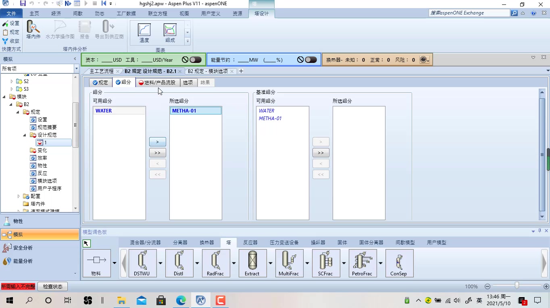Expand the chart gallery more arrow
This screenshot has height=308, width=550.
(x=187, y=41)
